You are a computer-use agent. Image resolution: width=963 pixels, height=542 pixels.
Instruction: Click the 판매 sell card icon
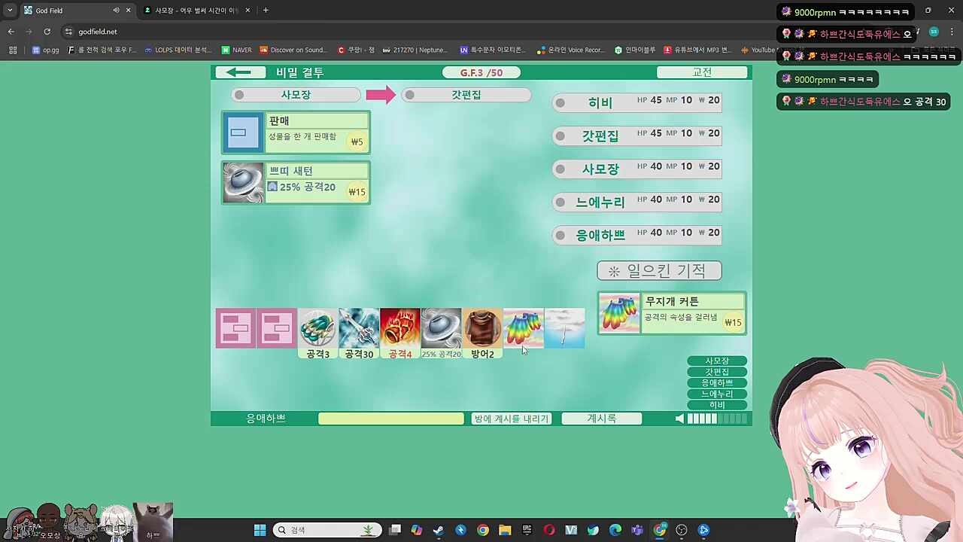coord(243,132)
